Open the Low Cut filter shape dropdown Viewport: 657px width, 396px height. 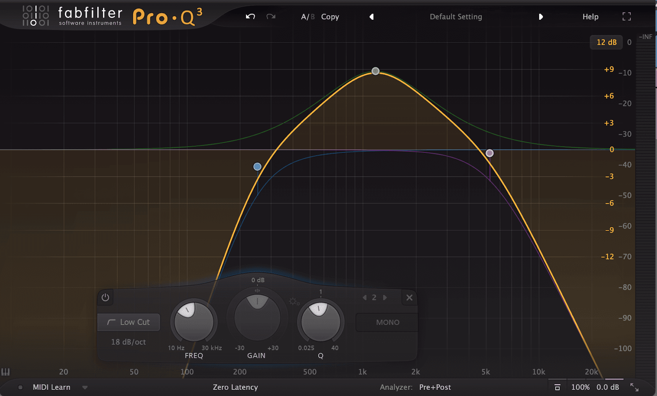[x=129, y=322]
